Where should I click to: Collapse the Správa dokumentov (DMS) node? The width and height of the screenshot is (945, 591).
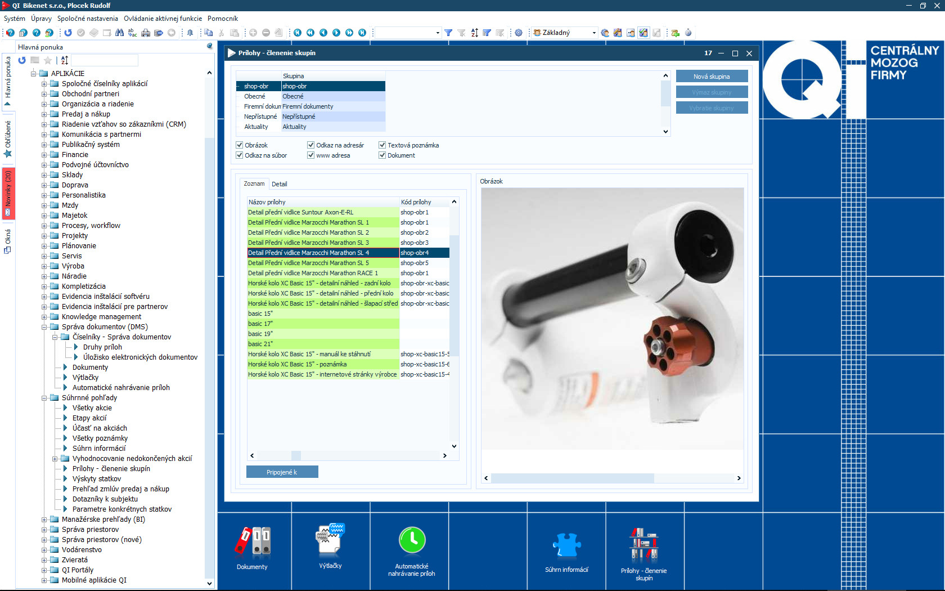(44, 327)
